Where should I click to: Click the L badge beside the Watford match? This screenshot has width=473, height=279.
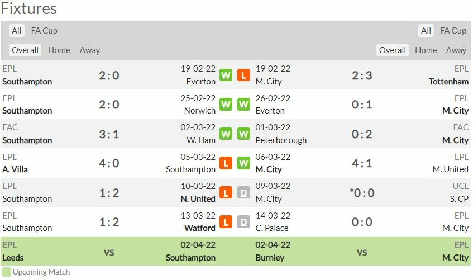(226, 222)
